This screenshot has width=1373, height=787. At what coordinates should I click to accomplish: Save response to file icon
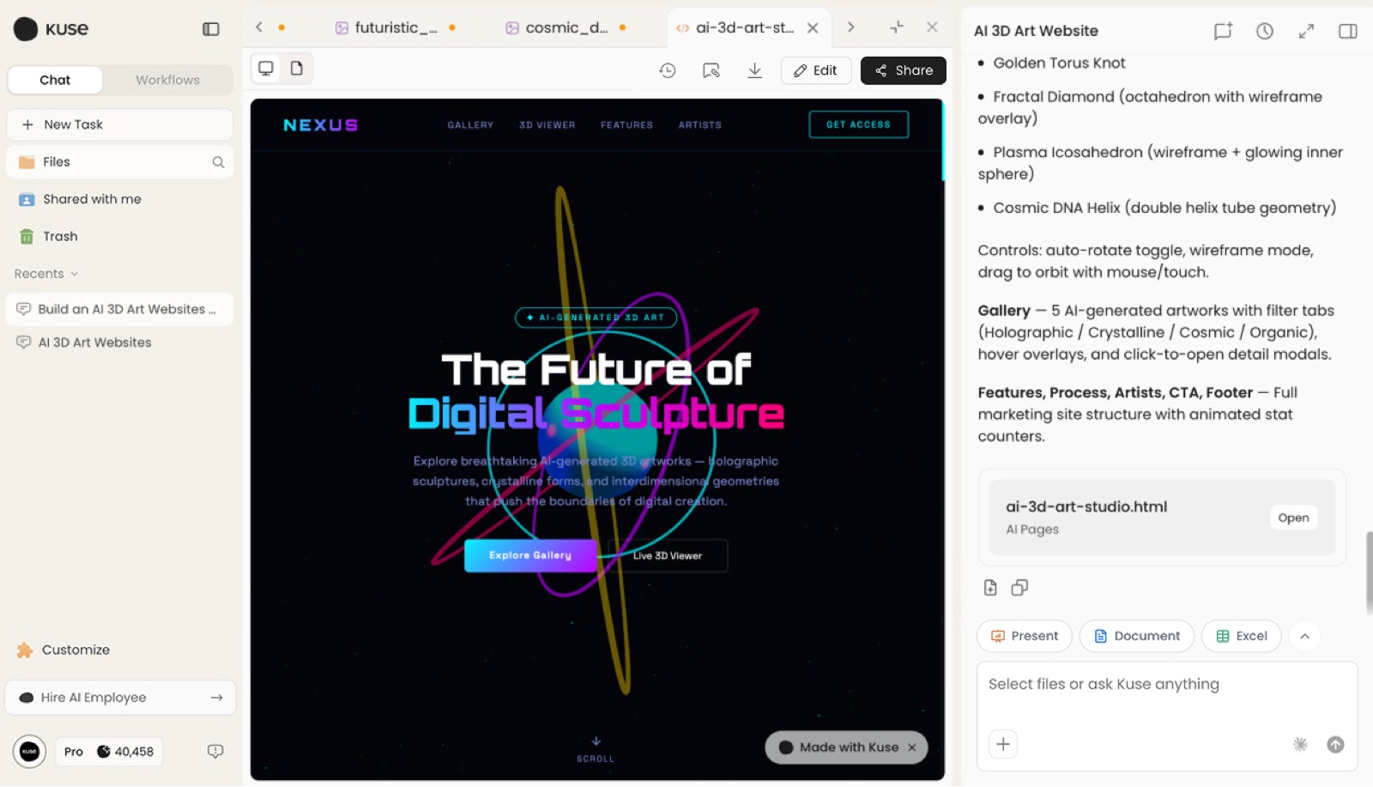990,588
